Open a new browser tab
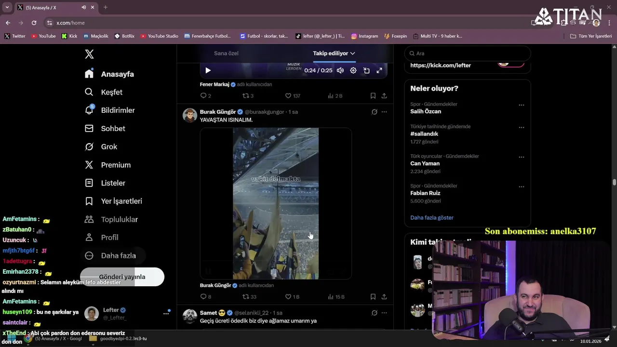The height and width of the screenshot is (347, 617). 106,7
